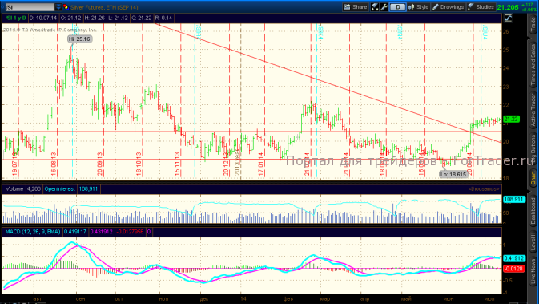The height and width of the screenshot is (304, 539).
Task: Click the 108,911 open interest value
Action: pos(88,189)
